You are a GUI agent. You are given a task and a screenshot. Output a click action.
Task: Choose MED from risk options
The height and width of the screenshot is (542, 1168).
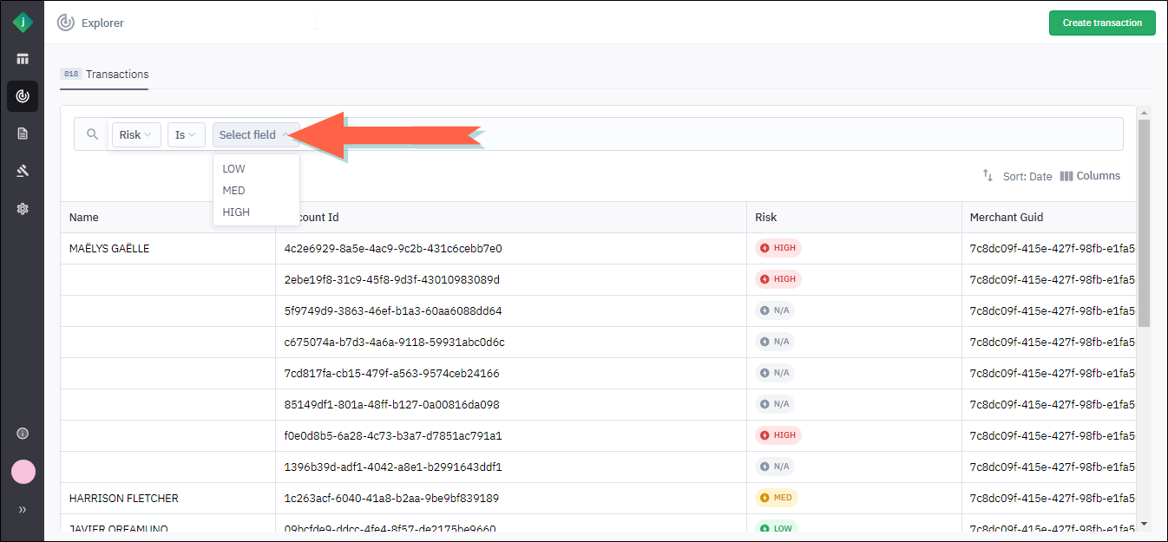point(234,191)
